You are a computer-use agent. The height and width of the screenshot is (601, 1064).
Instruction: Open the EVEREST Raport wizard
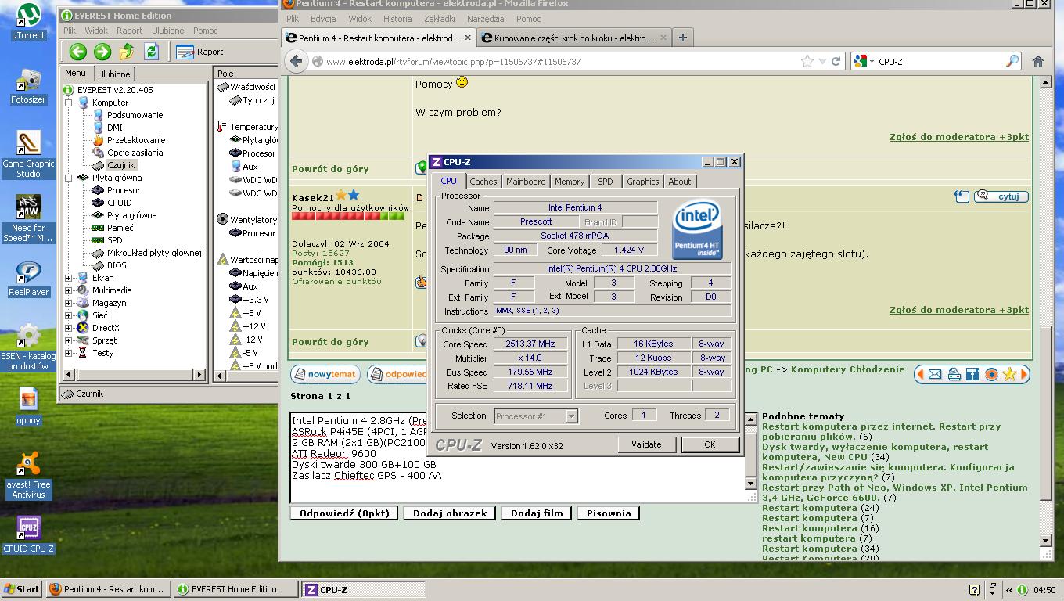point(200,52)
